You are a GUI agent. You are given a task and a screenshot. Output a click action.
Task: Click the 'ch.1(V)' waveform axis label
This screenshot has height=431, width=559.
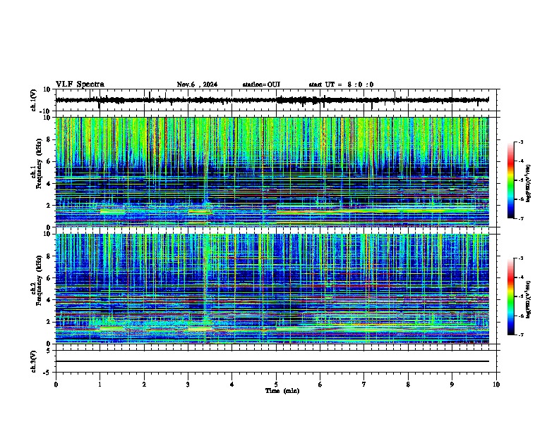point(34,100)
